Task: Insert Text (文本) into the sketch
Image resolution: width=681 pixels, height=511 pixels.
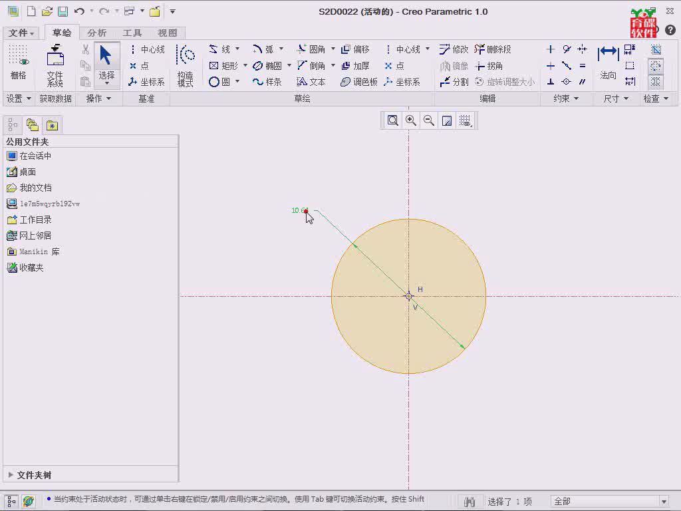Action: tap(311, 82)
